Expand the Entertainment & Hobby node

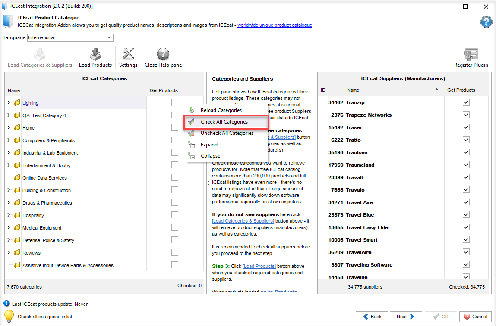tap(9, 165)
